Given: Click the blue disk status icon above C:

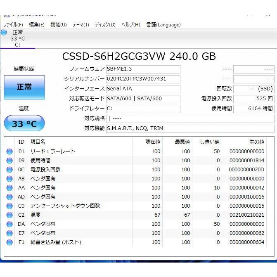Looking at the screenshot, I should (4, 32).
